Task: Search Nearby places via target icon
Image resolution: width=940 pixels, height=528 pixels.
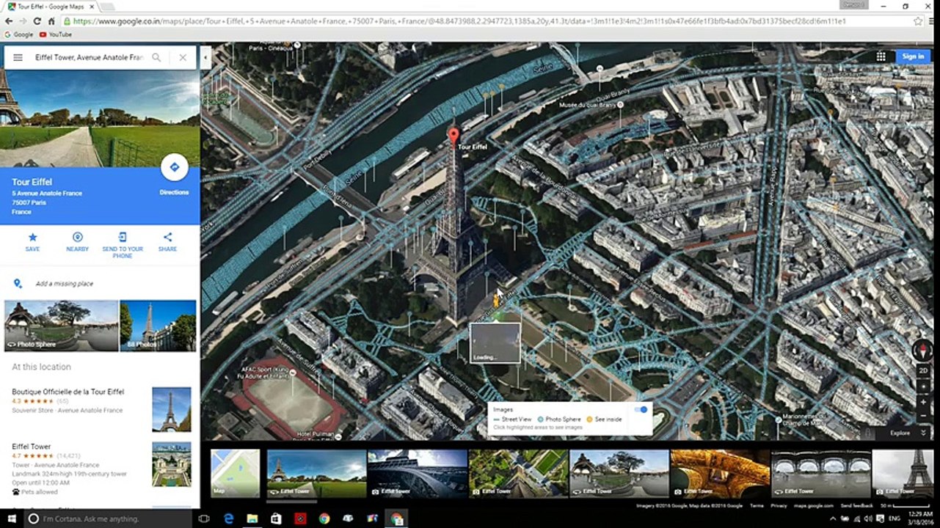Action: point(77,241)
